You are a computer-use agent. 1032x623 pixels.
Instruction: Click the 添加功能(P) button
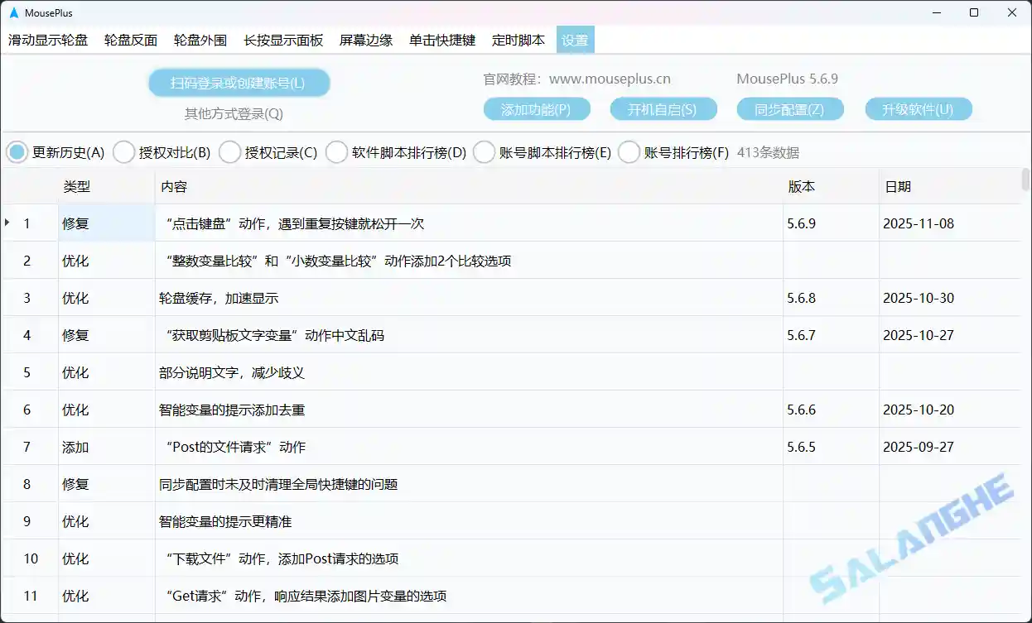[537, 108]
